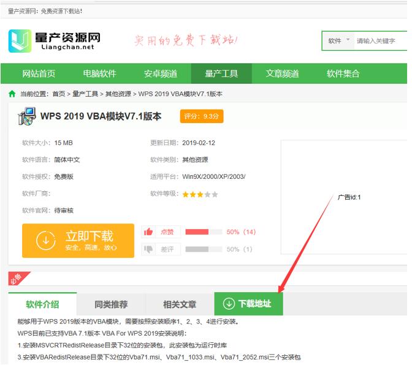Open 电脑软件 in the navigation bar

[x=99, y=73]
